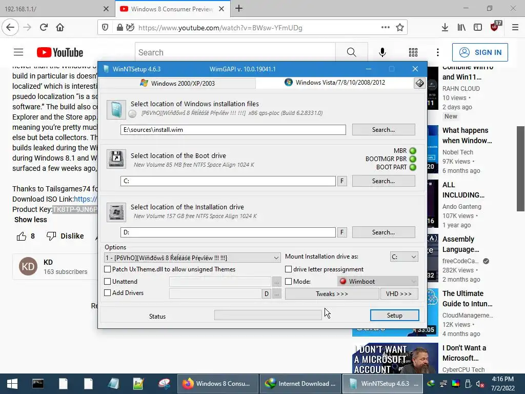
Task: Click the install.wim path input field
Action: 233,130
